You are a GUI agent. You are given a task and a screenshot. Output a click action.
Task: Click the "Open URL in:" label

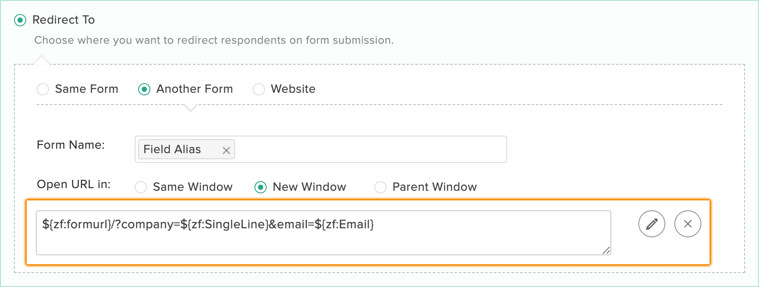[x=73, y=184]
